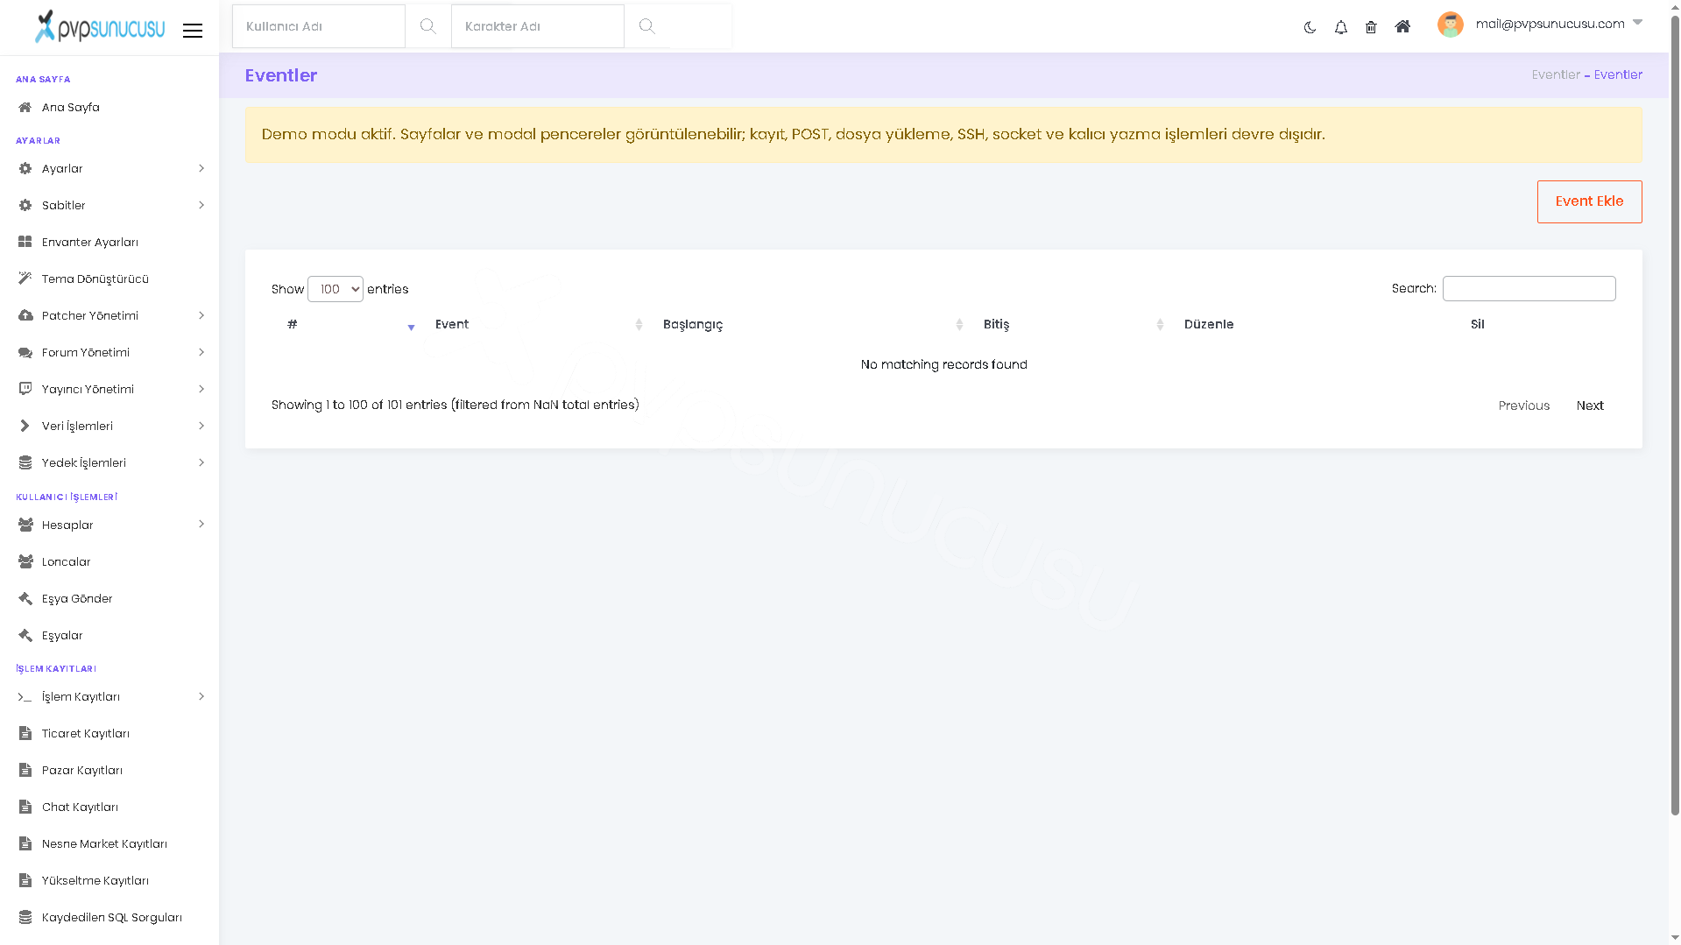1681x945 pixels.
Task: Open the Show entries count dropdown
Action: 335,289
